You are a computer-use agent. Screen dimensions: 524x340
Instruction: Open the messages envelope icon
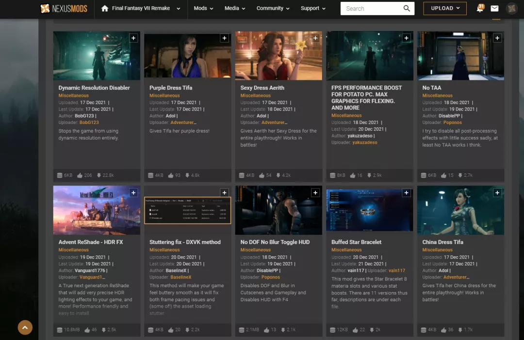494,8
